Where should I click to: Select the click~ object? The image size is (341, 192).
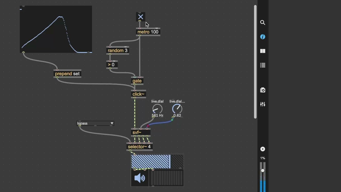click(138, 94)
